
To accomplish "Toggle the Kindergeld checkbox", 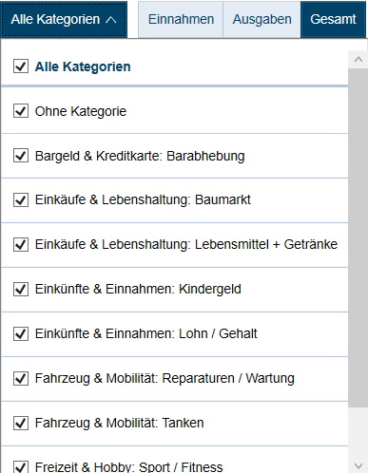I will pos(21,290).
